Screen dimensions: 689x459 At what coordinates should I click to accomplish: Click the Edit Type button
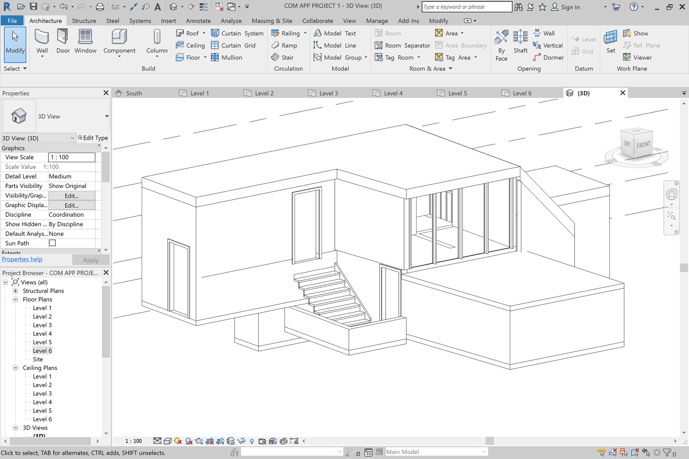tap(93, 138)
